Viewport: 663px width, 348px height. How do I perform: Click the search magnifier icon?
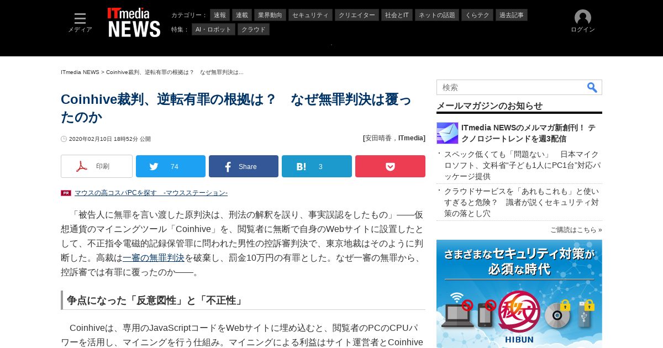tap(592, 87)
